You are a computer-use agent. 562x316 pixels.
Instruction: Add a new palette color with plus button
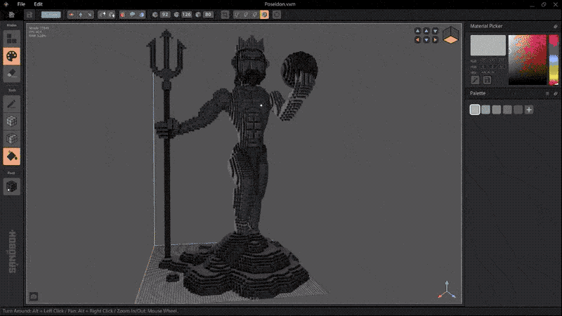[529, 110]
